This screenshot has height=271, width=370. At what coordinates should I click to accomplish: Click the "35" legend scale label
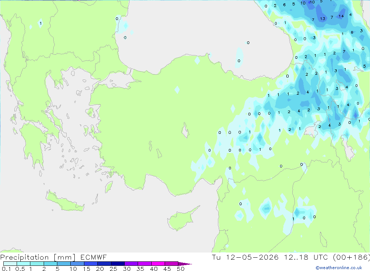pyautogui.click(x=140, y=269)
